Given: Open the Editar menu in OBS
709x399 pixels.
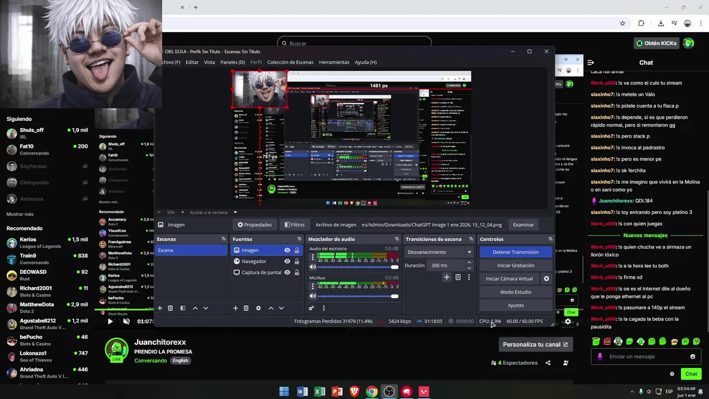Looking at the screenshot, I should 192,62.
